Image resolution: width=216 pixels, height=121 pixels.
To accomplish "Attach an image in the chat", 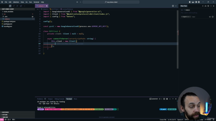I will [x=210, y=17].
